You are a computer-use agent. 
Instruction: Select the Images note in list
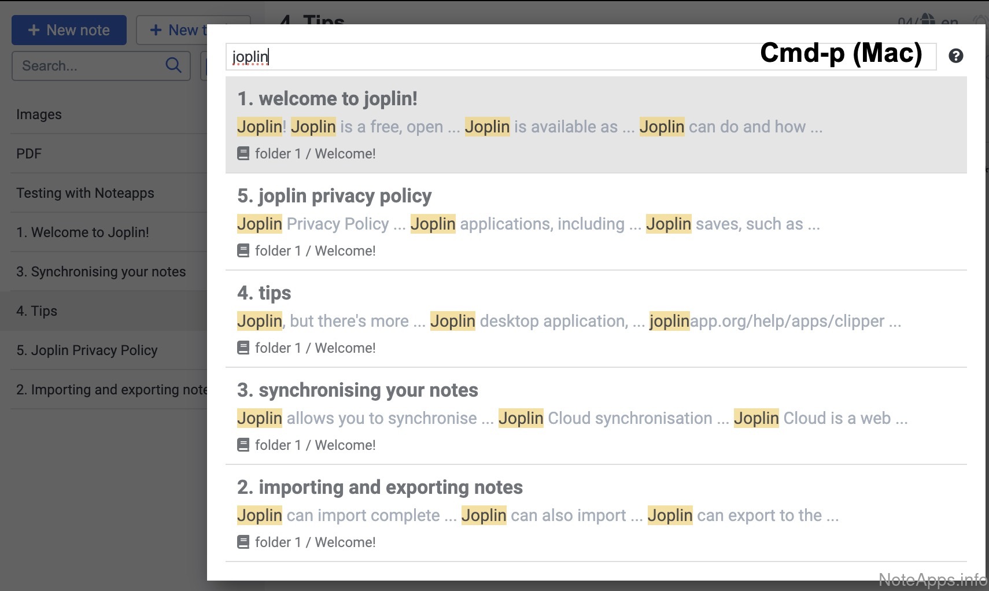point(39,114)
